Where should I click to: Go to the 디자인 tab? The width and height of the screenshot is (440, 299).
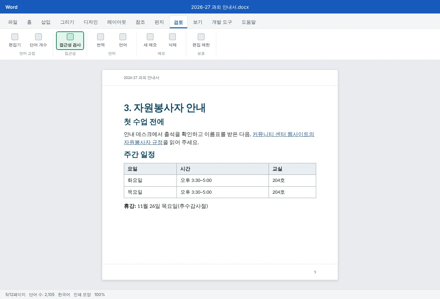tap(91, 22)
